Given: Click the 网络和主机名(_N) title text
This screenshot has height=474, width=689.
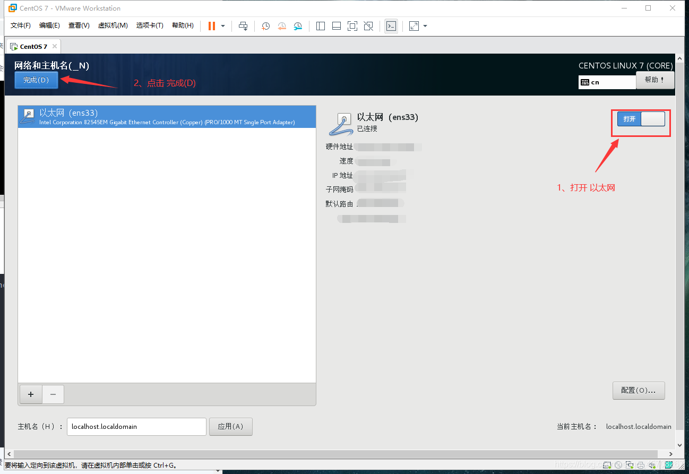Looking at the screenshot, I should [51, 65].
